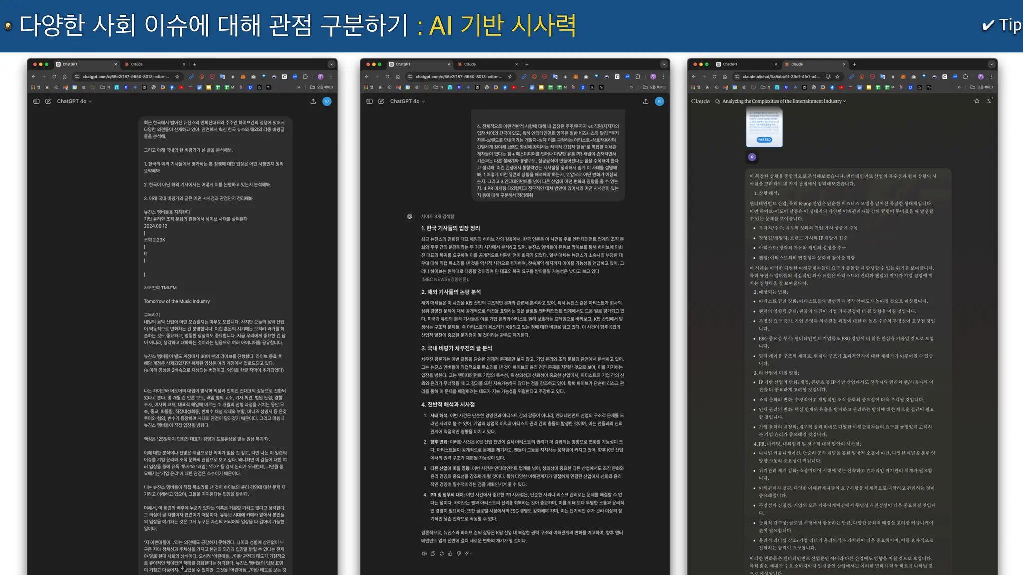Image resolution: width=1023 pixels, height=575 pixels.
Task: Click the share icon in the middle ChatGPT window
Action: coord(646,101)
